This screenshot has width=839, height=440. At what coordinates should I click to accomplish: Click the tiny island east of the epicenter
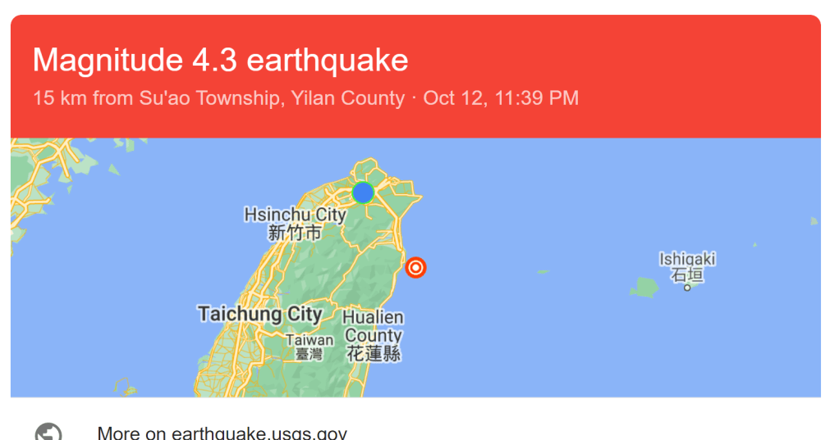(543, 271)
